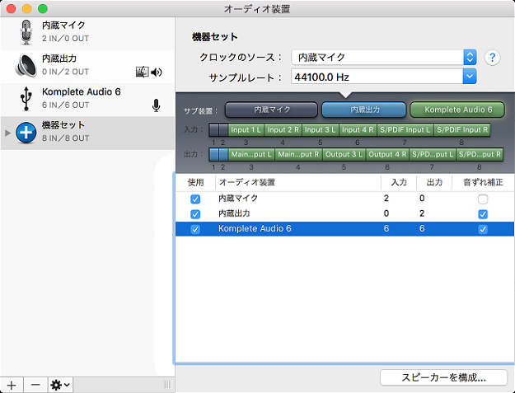Remove selected device with the minus button
This screenshot has height=393, width=515.
(x=35, y=385)
